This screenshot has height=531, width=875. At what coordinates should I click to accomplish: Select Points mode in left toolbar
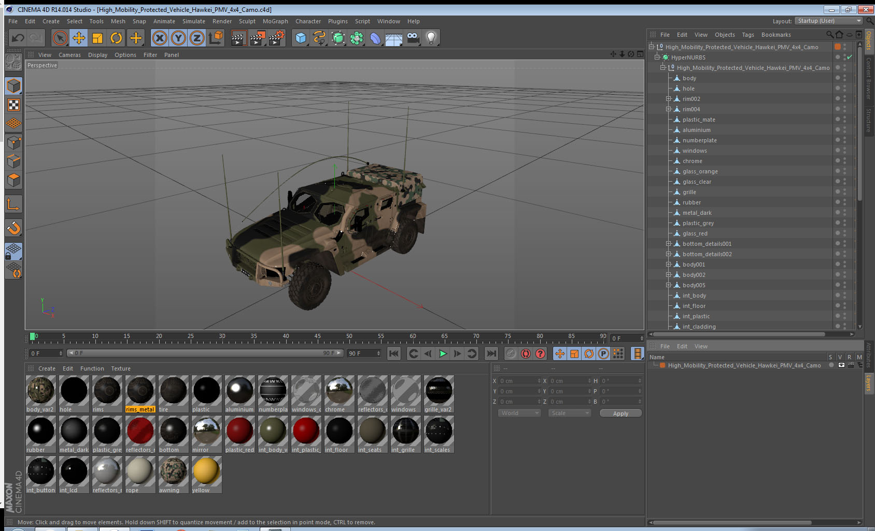click(13, 142)
